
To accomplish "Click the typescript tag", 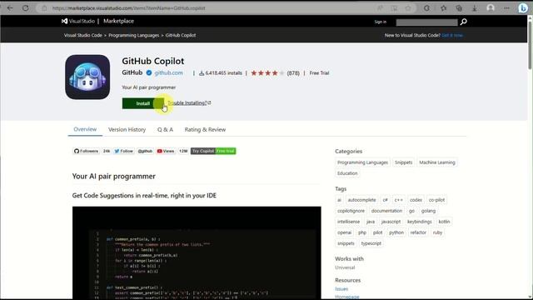I will pos(371,243).
